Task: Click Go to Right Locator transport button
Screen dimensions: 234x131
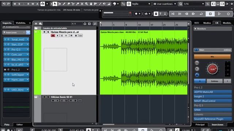Action: tap(180, 14)
